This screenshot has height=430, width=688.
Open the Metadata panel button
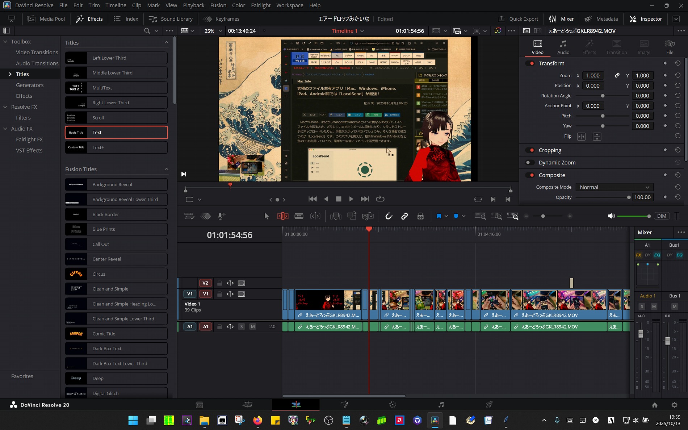pyautogui.click(x=601, y=19)
